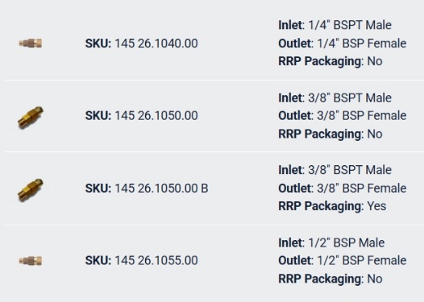Choose the SKU 145 26.1055.00 entry

(141, 260)
